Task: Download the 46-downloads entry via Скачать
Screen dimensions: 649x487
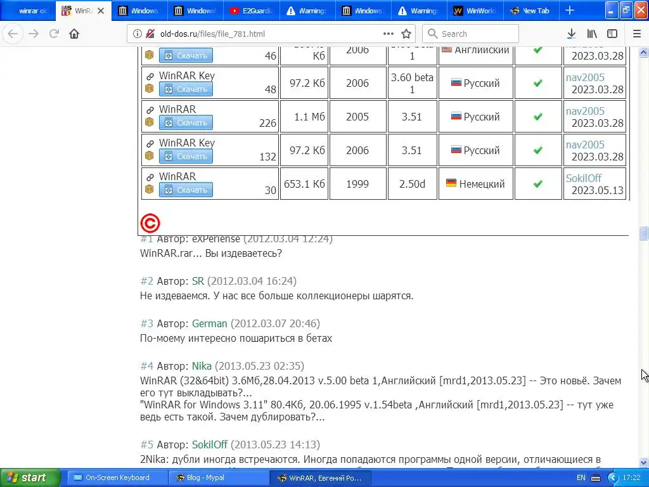Action: (x=186, y=56)
